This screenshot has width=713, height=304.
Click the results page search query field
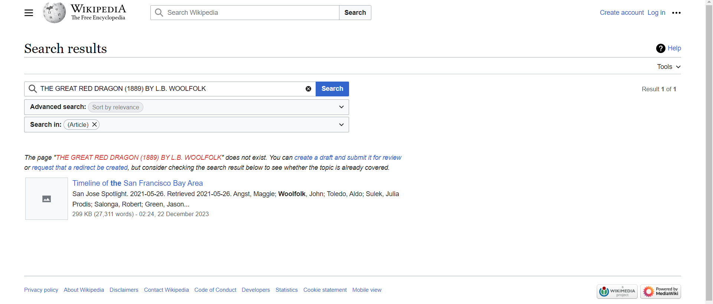pyautogui.click(x=171, y=89)
